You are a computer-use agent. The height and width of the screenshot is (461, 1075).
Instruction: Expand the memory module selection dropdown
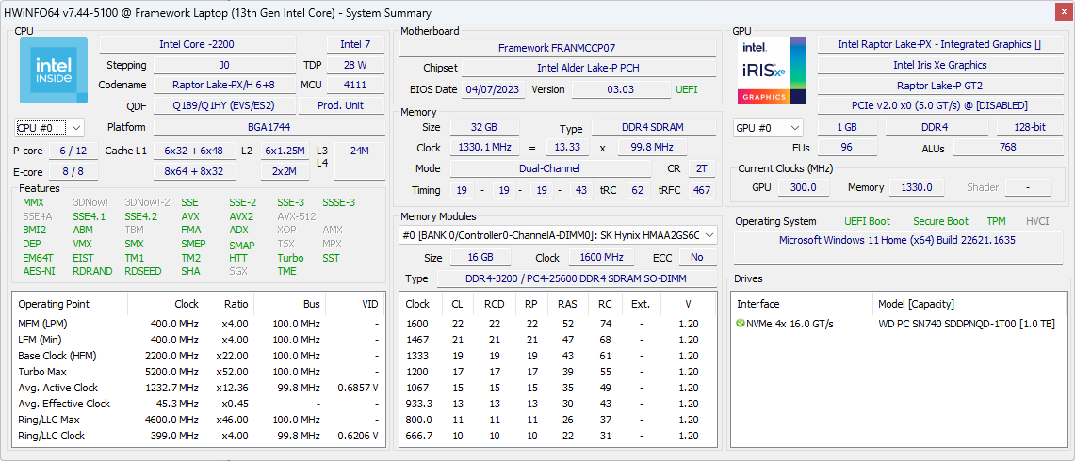[x=709, y=235]
